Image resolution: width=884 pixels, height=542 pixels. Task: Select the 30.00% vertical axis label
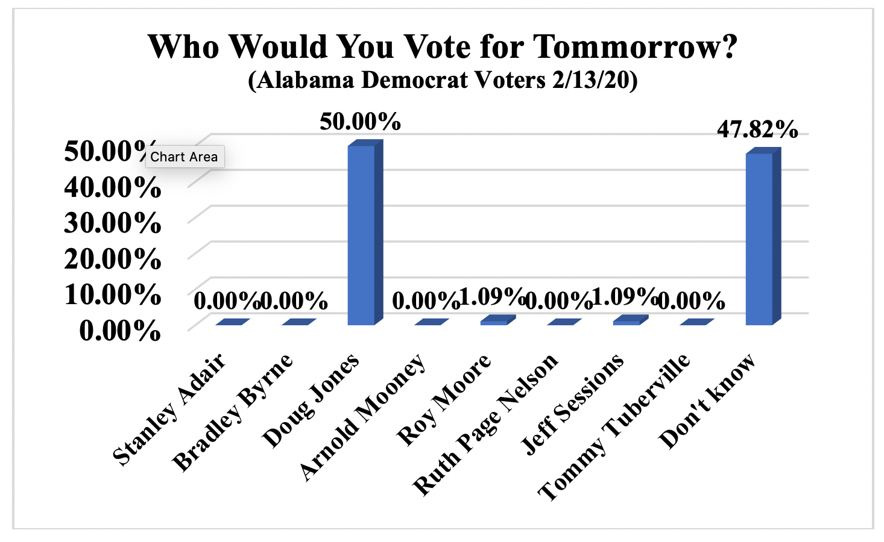point(112,223)
